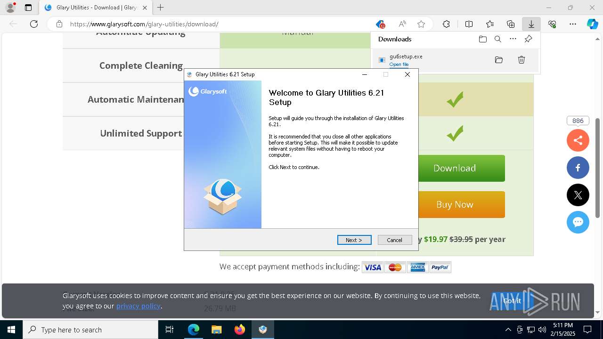
Task: Open downloads folder icon in Downloads panel
Action: coord(483,39)
